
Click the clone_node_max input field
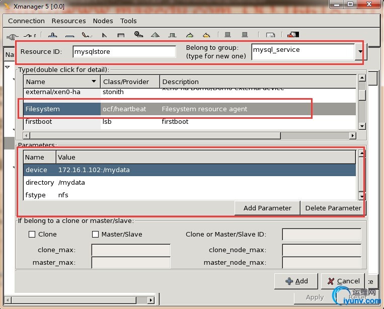click(322, 250)
